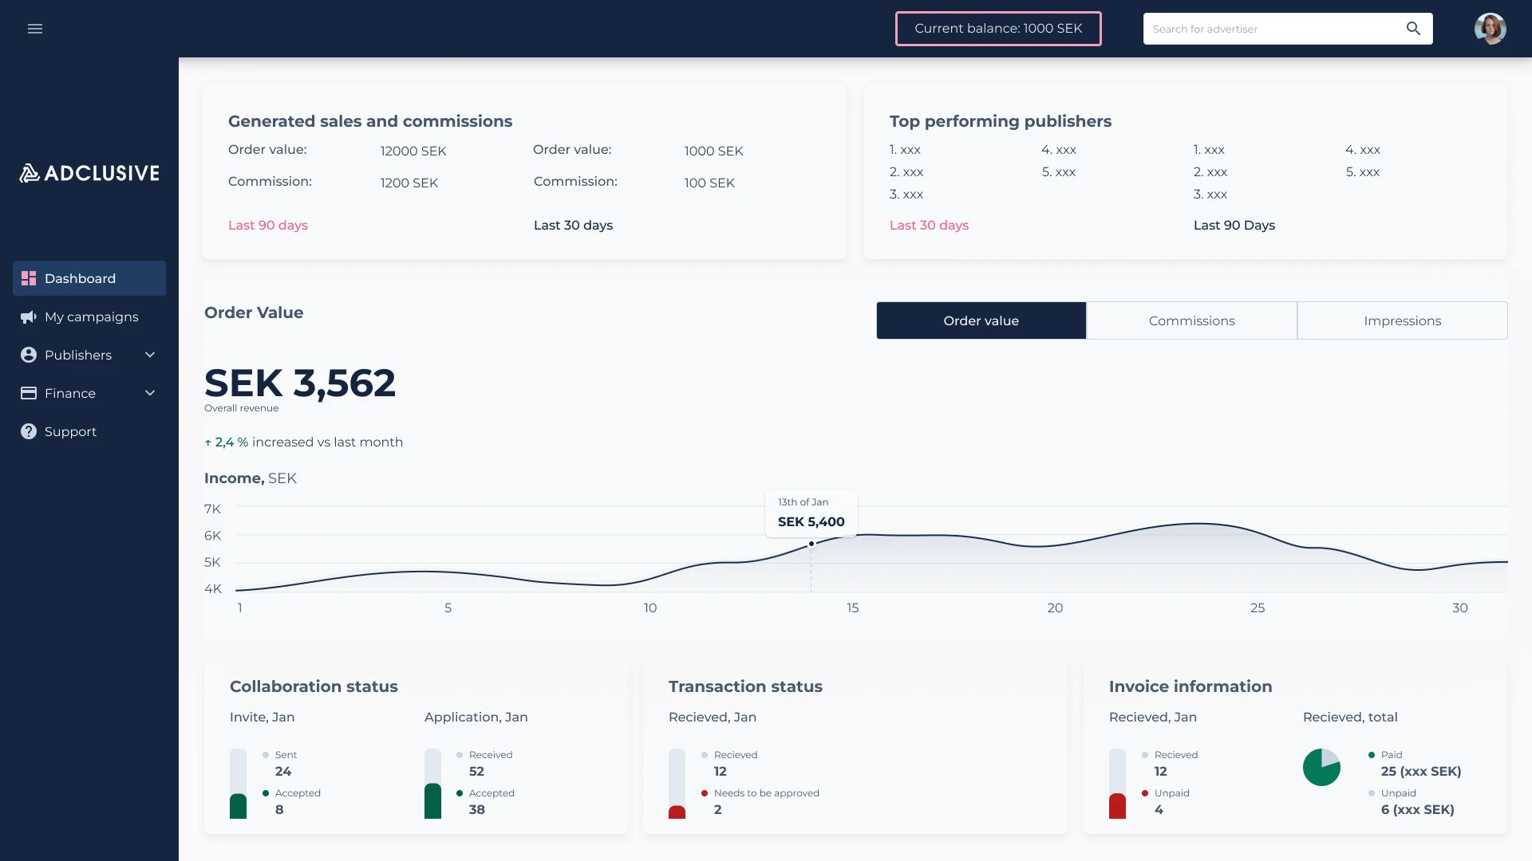Open Support in the sidebar
The image size is (1532, 861).
pos(89,431)
